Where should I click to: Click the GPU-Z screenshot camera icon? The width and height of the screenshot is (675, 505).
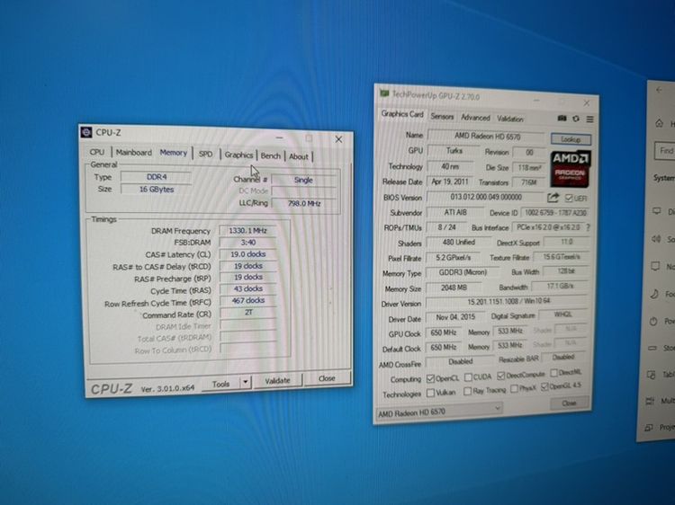coord(562,119)
